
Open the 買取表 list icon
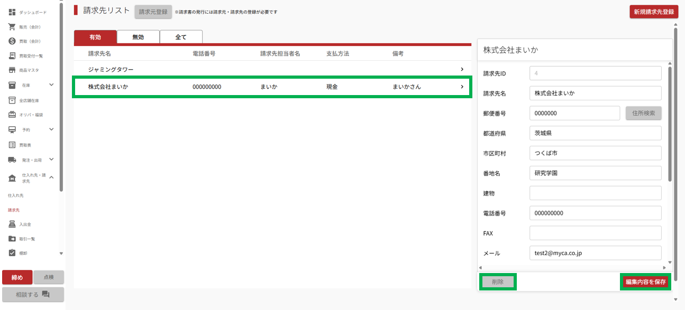[x=12, y=145]
